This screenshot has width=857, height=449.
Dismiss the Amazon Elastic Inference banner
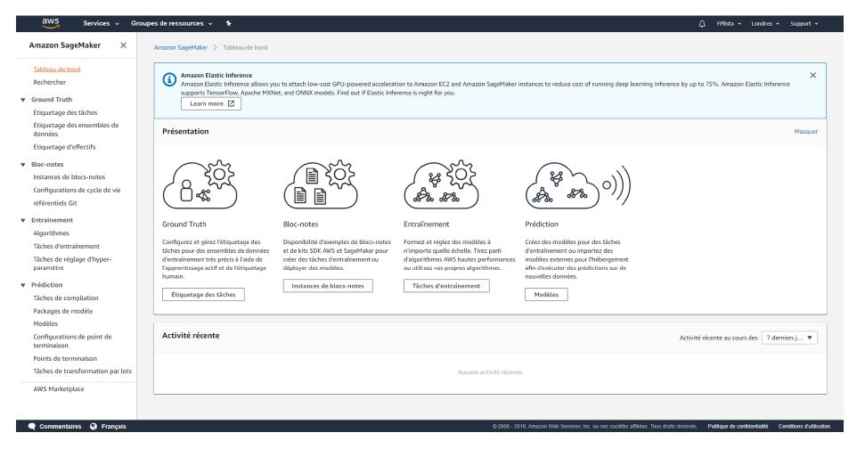(x=812, y=75)
